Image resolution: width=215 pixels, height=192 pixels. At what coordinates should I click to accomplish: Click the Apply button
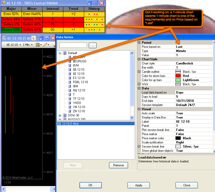(x=139, y=185)
